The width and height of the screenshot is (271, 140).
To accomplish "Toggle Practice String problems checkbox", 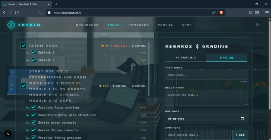I will pos(34,138).
